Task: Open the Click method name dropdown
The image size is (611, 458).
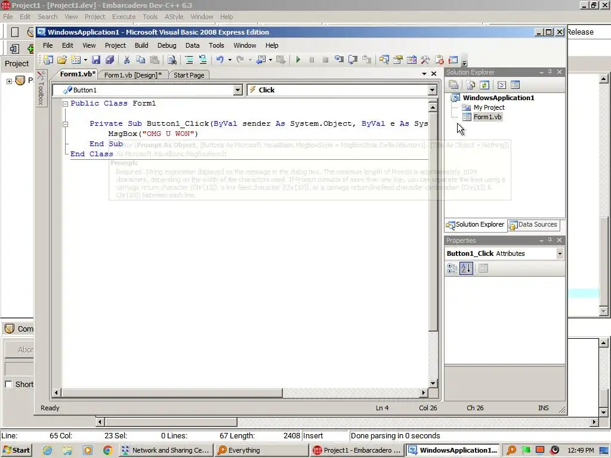Action: pyautogui.click(x=432, y=91)
